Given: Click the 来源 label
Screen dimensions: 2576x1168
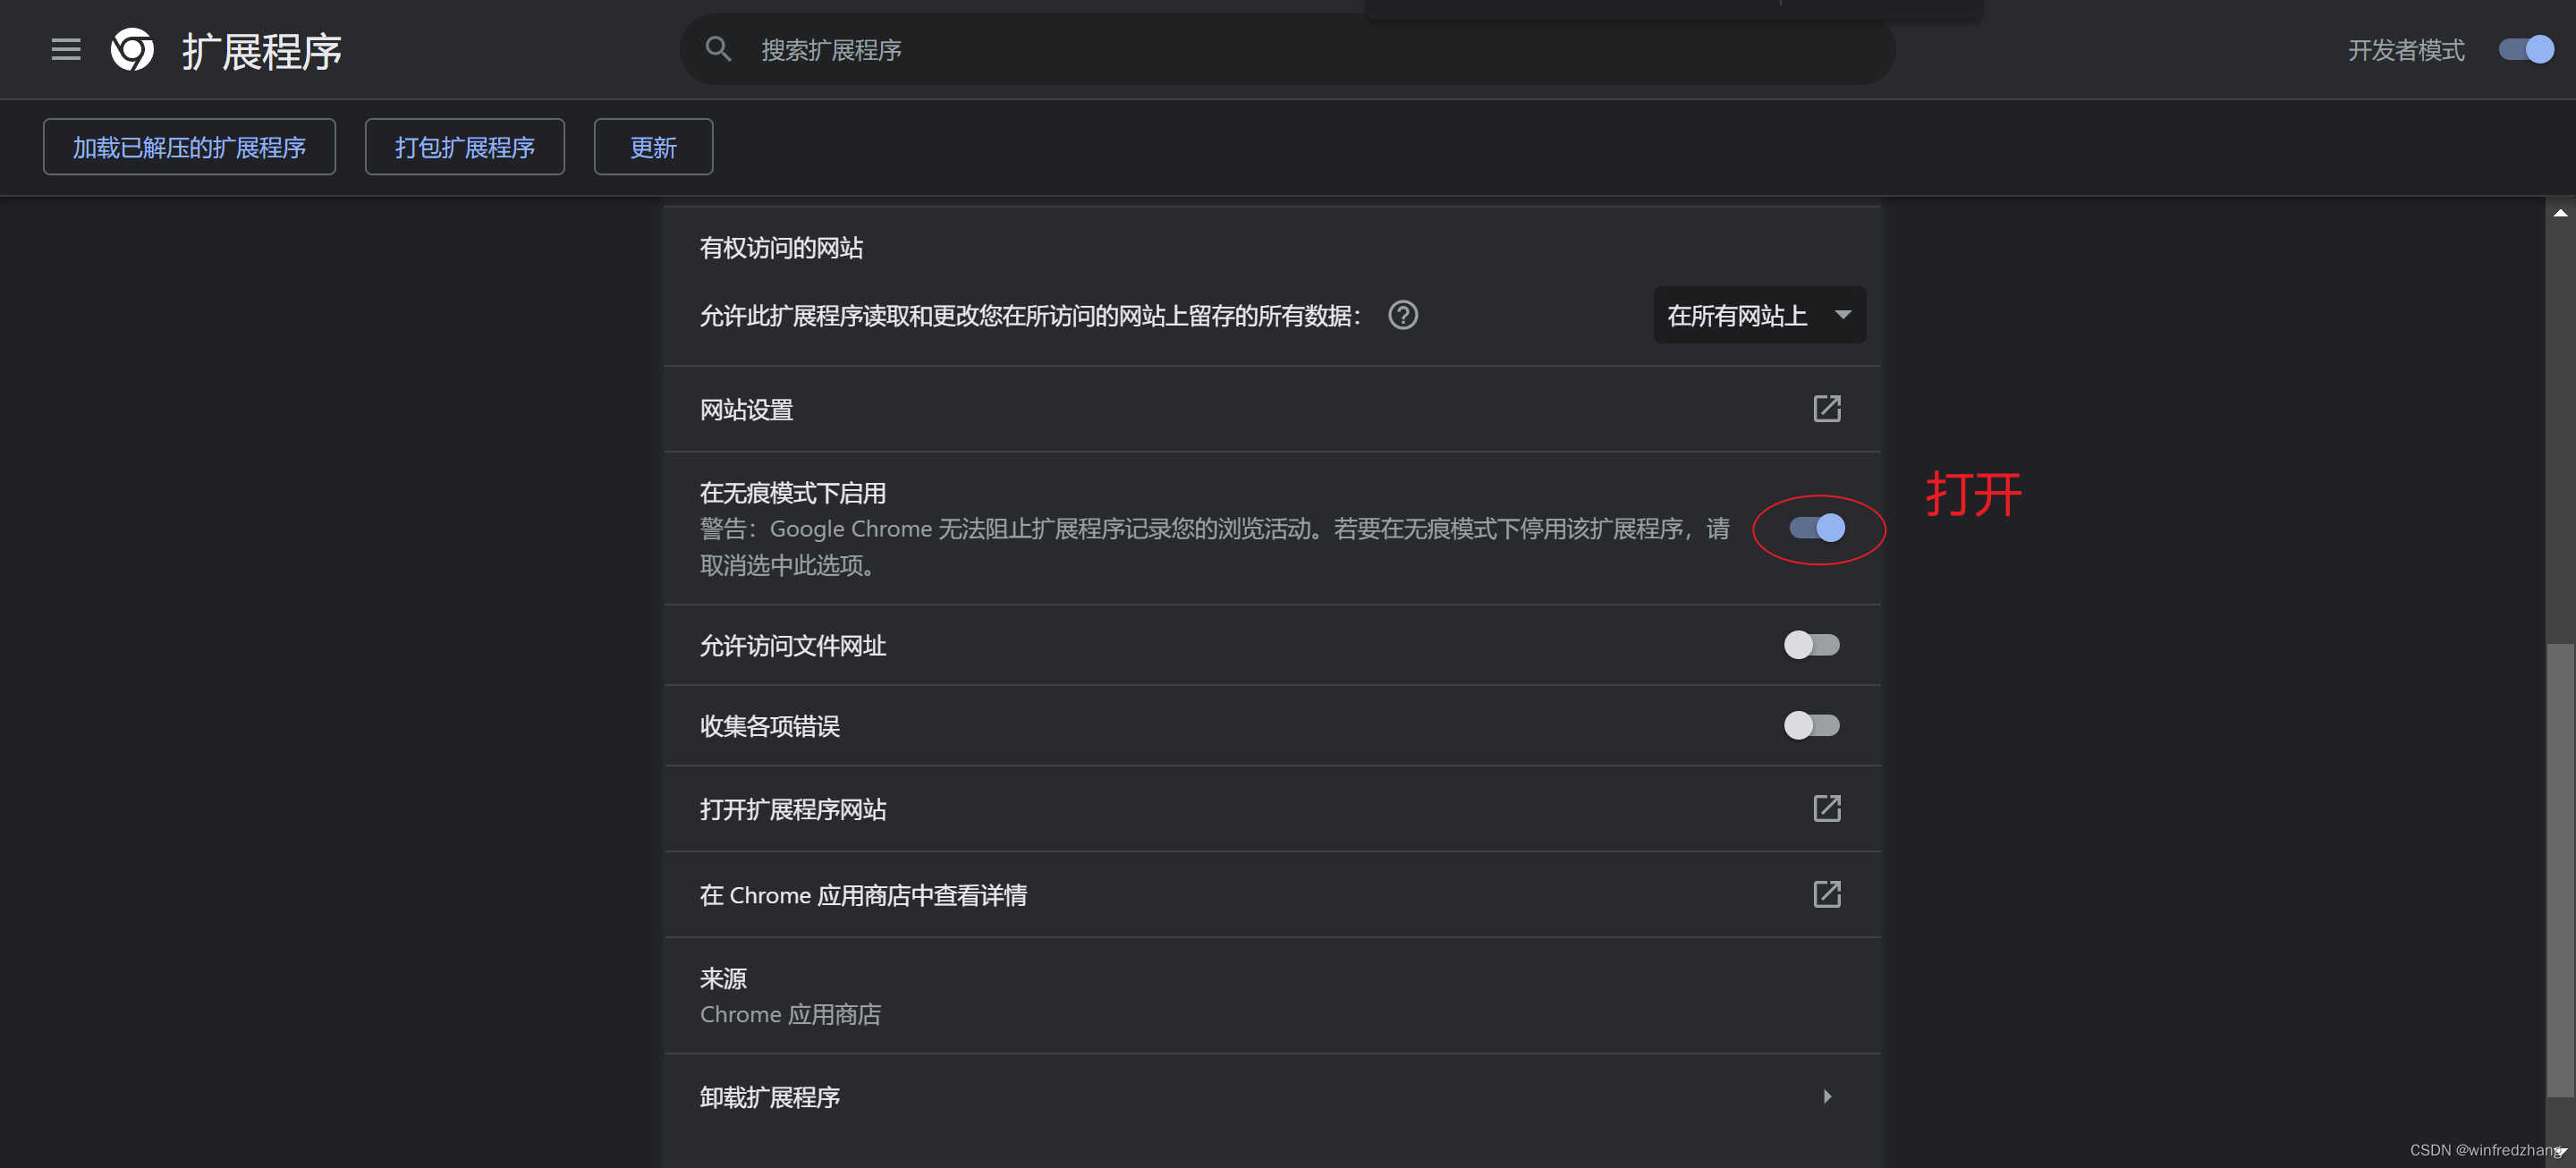Looking at the screenshot, I should tap(723, 978).
